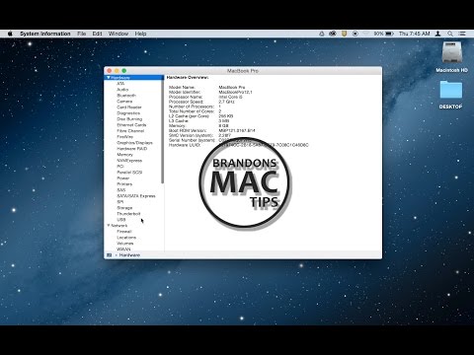This screenshot has height=355, width=474.
Task: Click the Processor Speed 2.7 GHz value
Action: point(226,102)
